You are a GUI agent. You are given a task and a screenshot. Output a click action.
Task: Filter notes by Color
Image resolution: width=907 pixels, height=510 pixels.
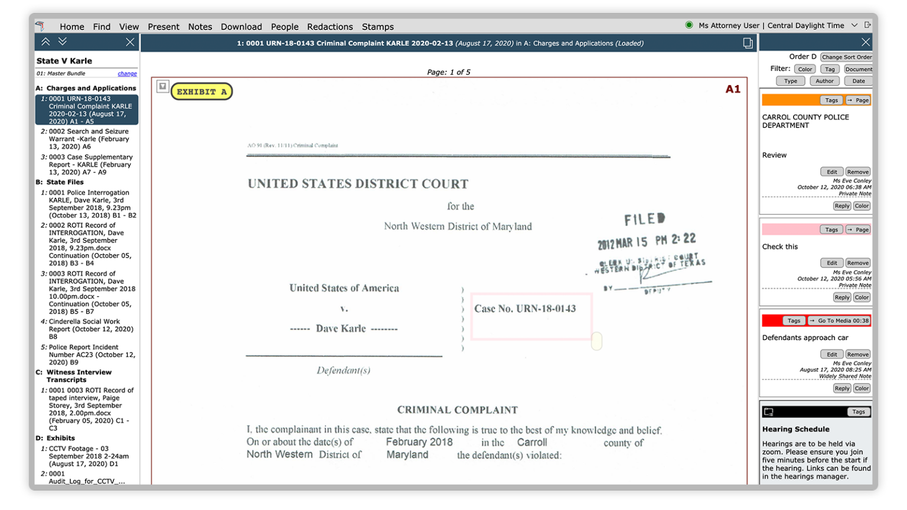click(x=805, y=69)
